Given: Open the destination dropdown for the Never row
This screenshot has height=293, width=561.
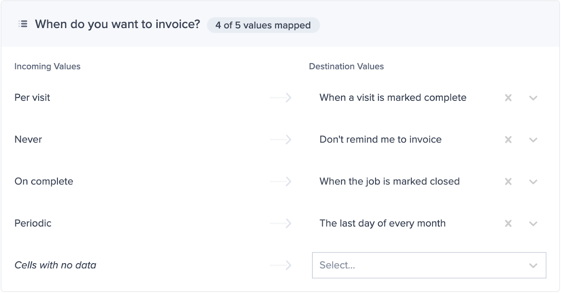Looking at the screenshot, I should pos(533,140).
